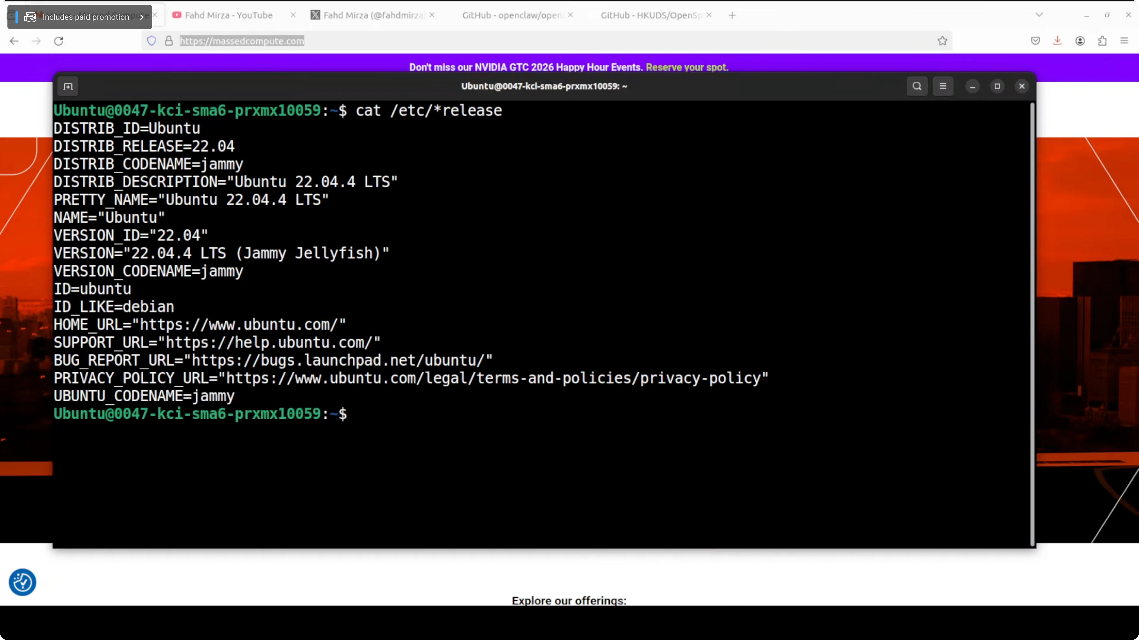This screenshot has height=640, width=1139.
Task: Open the cookie consent preferences badge
Action: (x=22, y=582)
